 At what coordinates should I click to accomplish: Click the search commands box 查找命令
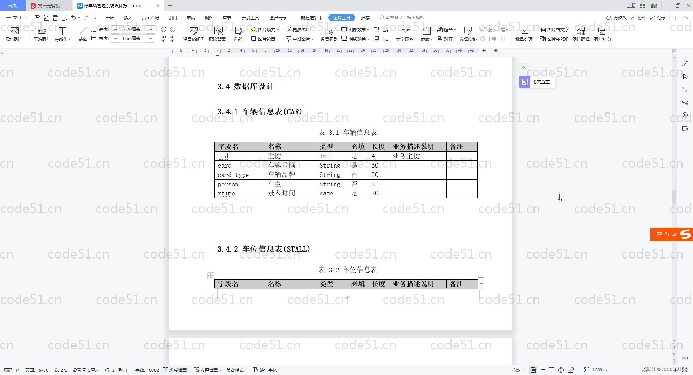click(x=402, y=18)
